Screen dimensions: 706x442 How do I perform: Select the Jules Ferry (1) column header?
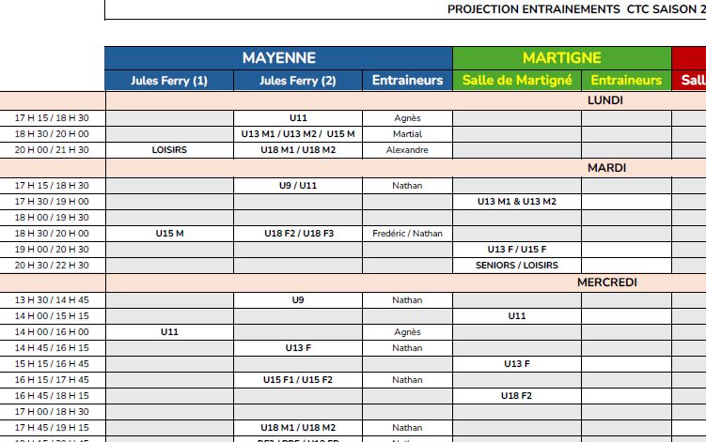pyautogui.click(x=169, y=81)
